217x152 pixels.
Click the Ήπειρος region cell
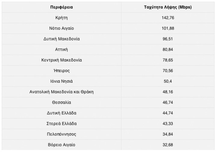61,71
